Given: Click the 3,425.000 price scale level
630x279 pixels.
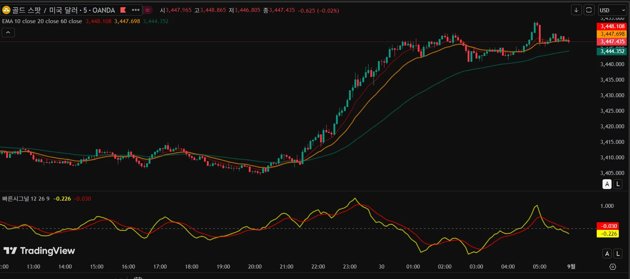Looking at the screenshot, I should [612, 111].
